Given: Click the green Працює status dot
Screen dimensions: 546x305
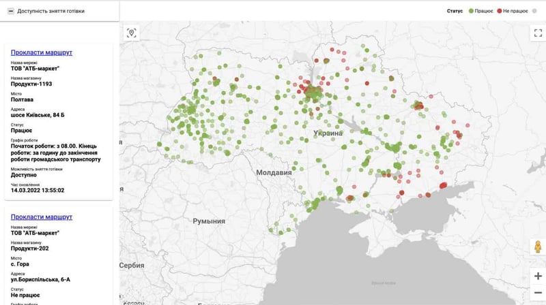Looking at the screenshot, I should (470, 11).
